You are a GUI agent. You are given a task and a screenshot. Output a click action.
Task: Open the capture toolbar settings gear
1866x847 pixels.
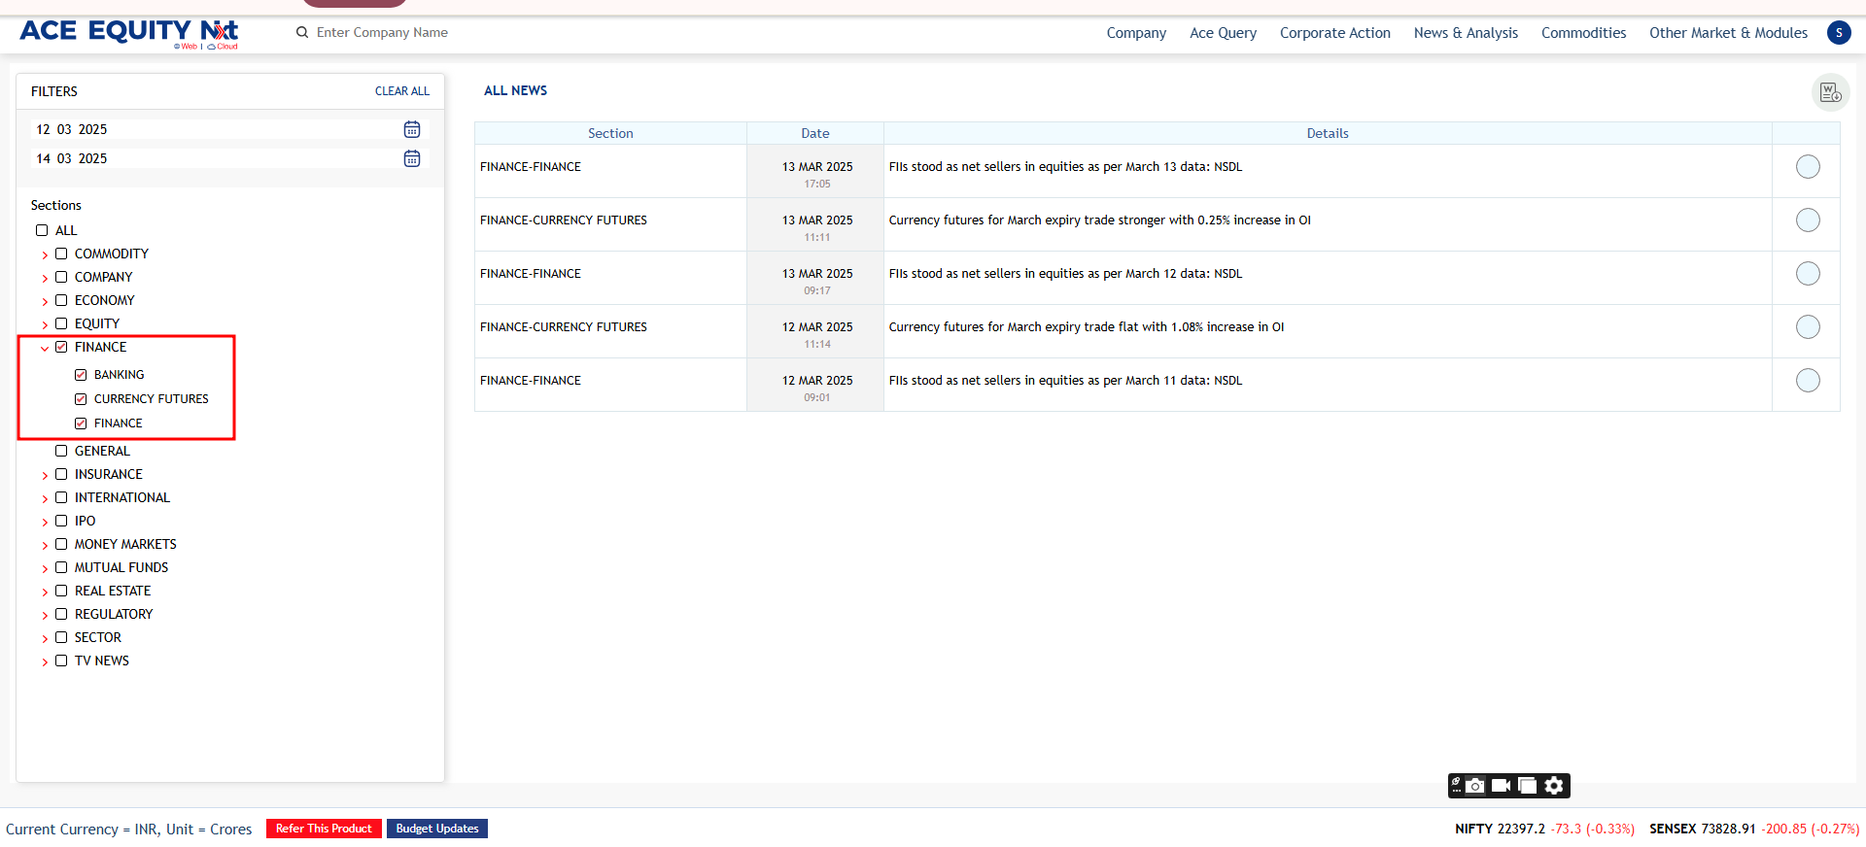[1554, 785]
